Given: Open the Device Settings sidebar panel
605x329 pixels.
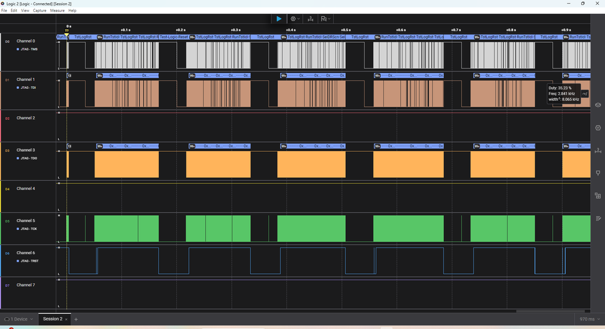Looking at the screenshot, I should point(598,105).
